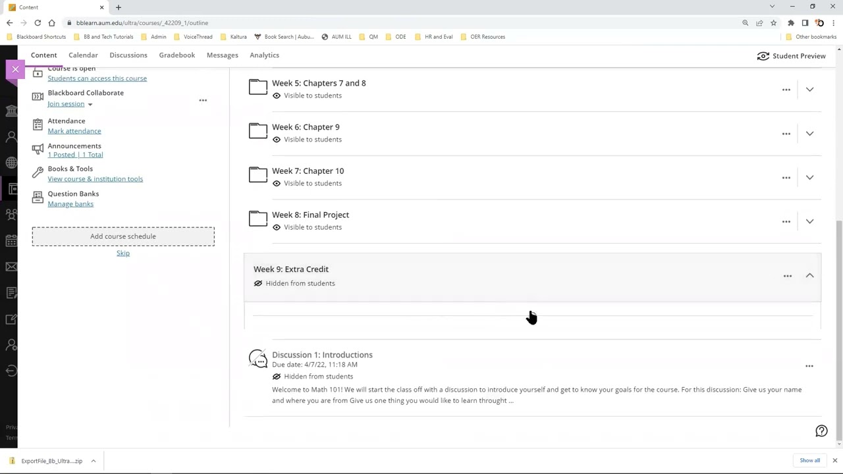Screen dimensions: 843x474
Task: Open Chrome tab search dropdown arrow
Action: coord(772,7)
